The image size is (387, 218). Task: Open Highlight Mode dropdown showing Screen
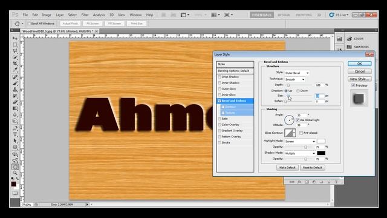pyautogui.click(x=300, y=141)
